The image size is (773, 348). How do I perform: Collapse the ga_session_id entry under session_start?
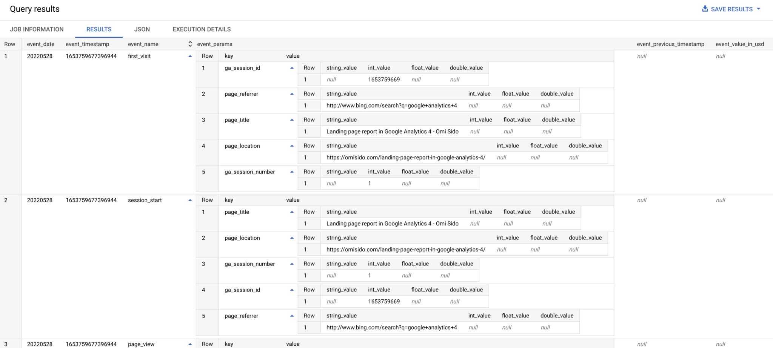[291, 290]
